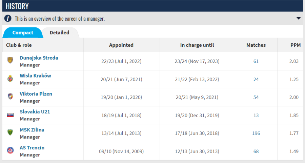View the 61 matches at Dunajska Streda

click(256, 61)
